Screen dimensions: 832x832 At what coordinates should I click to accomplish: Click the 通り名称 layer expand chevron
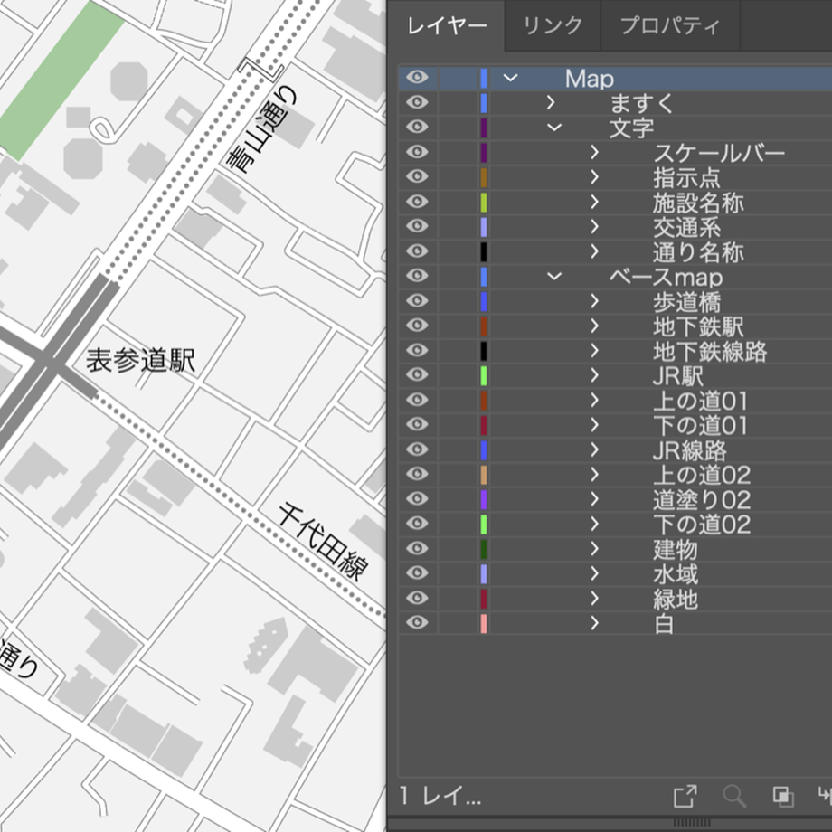coord(595,251)
